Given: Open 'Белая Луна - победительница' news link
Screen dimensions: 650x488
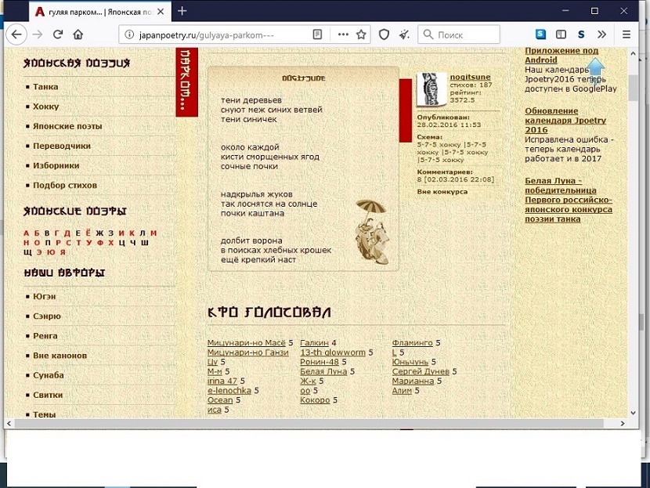Looking at the screenshot, I should pyautogui.click(x=569, y=200).
